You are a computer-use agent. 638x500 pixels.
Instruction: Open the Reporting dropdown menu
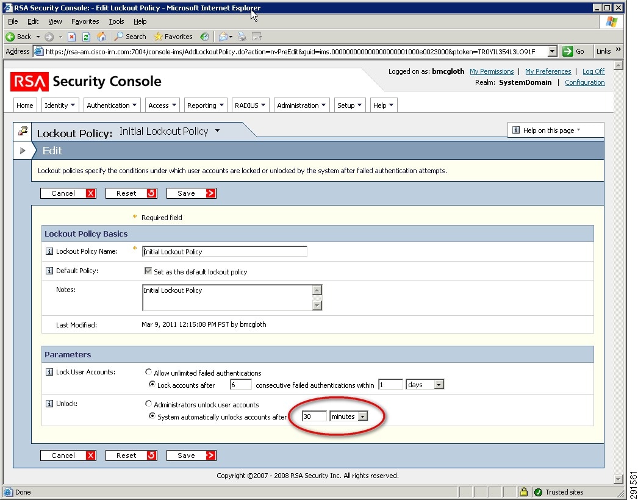(206, 105)
